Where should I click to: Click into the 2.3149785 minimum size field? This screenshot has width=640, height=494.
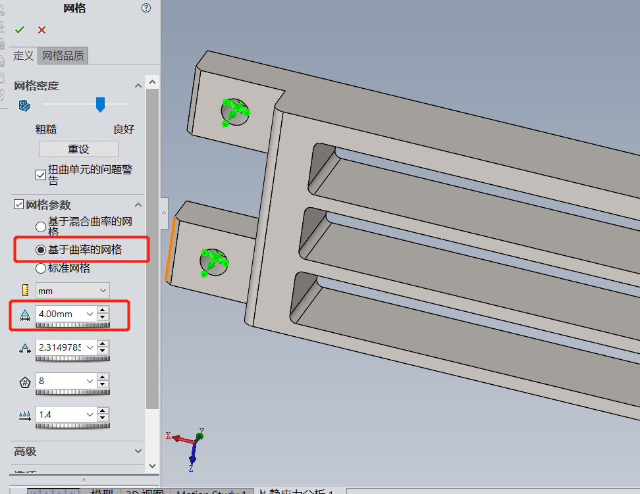pyautogui.click(x=60, y=347)
